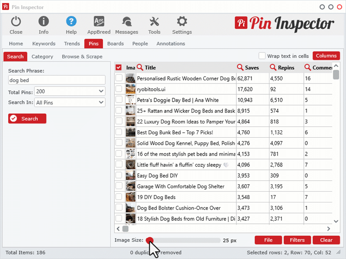Viewport: 346px width, 259px height.
Task: Open the Search In dropdown
Action: tap(70, 103)
